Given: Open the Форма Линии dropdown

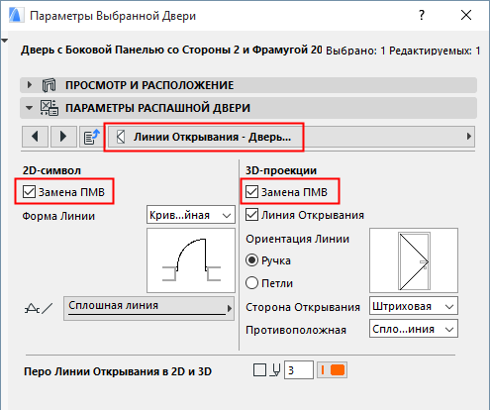Looking at the screenshot, I should 191,215.
